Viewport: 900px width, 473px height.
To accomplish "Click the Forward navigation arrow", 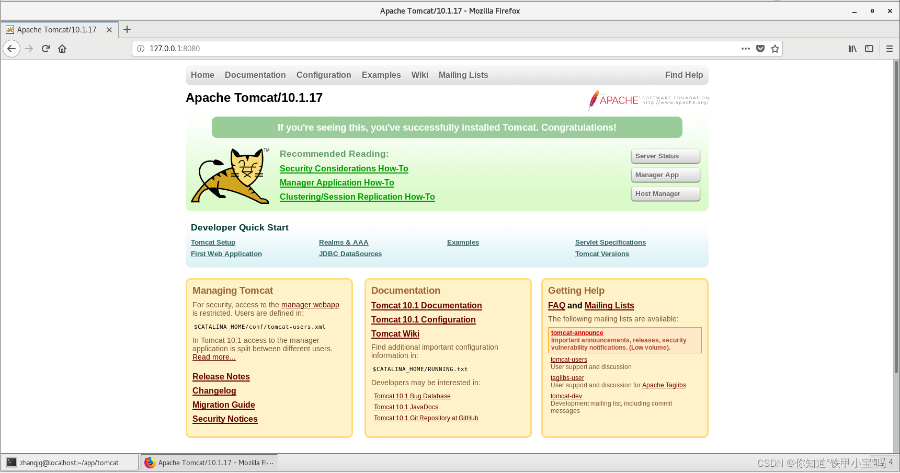I will (29, 49).
